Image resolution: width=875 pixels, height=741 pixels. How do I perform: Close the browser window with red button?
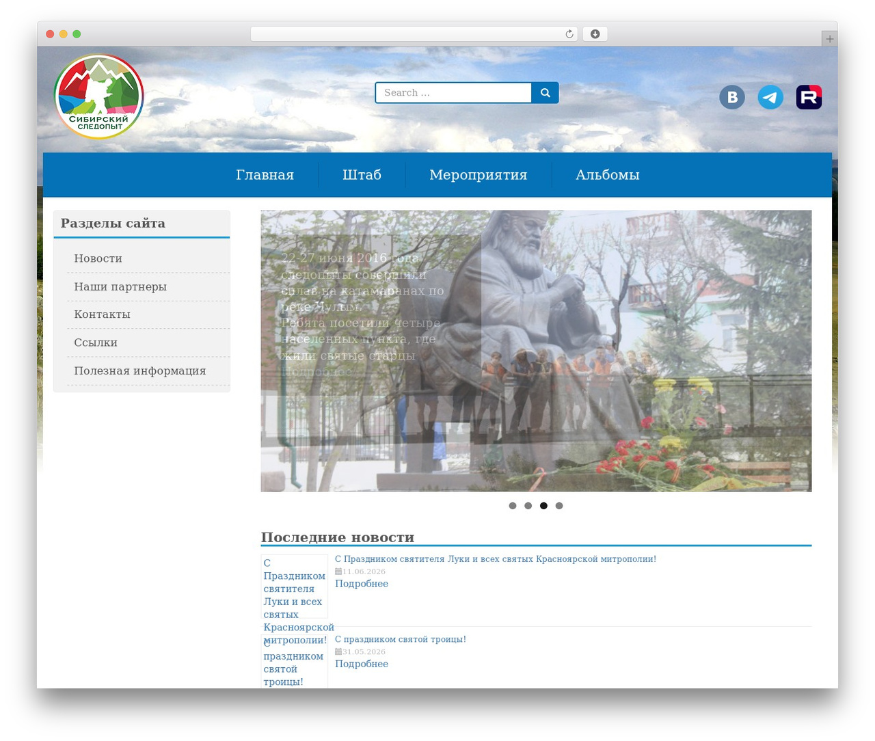(50, 34)
